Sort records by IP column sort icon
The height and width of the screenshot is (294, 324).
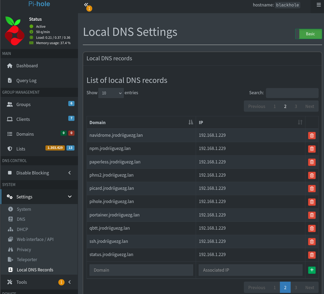[x=300, y=122]
